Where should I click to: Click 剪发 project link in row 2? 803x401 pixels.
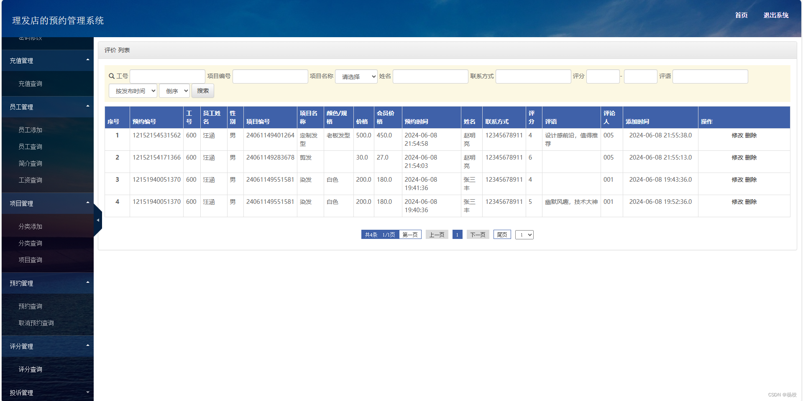pyautogui.click(x=306, y=157)
